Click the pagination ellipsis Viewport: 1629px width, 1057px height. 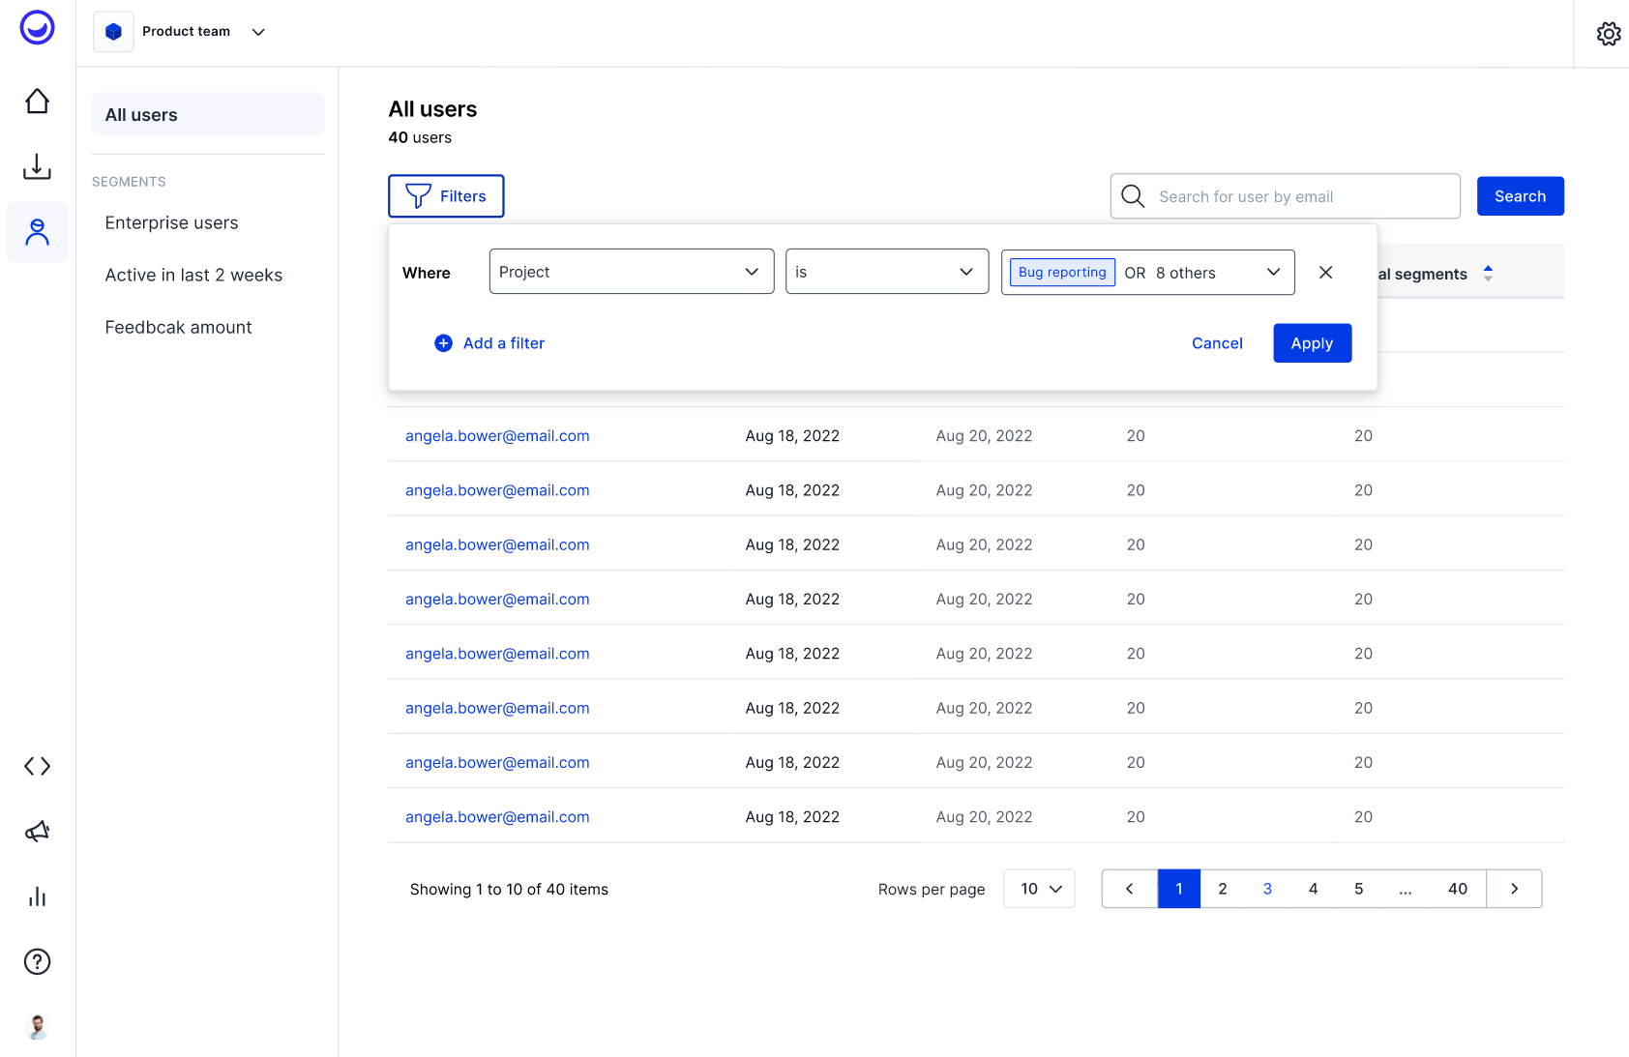tap(1406, 889)
